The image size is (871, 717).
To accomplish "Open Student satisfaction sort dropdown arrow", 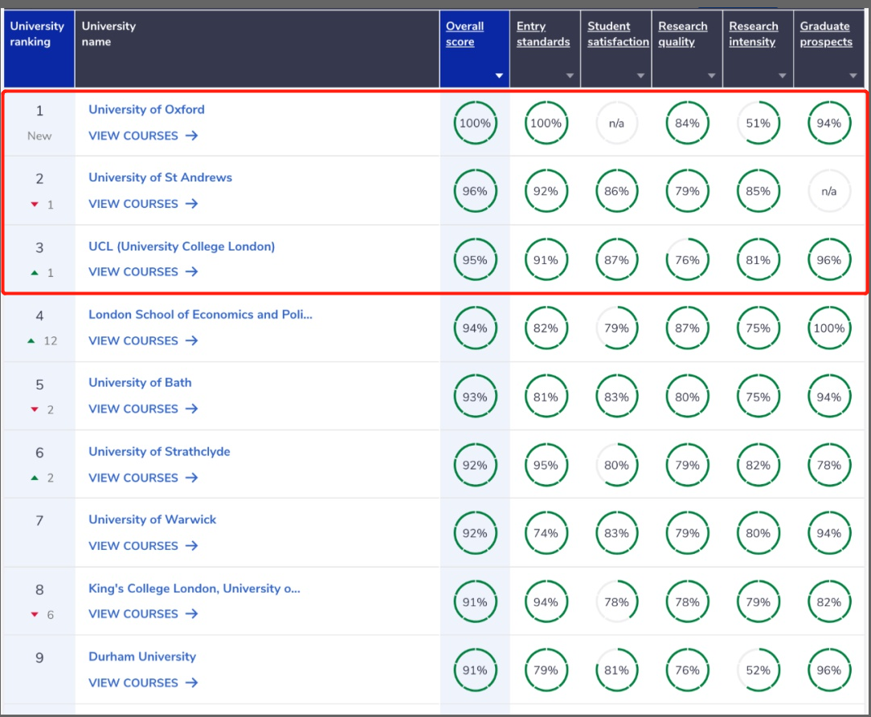I will pyautogui.click(x=640, y=75).
